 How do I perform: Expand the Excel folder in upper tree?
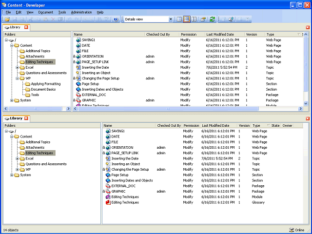click(17, 67)
